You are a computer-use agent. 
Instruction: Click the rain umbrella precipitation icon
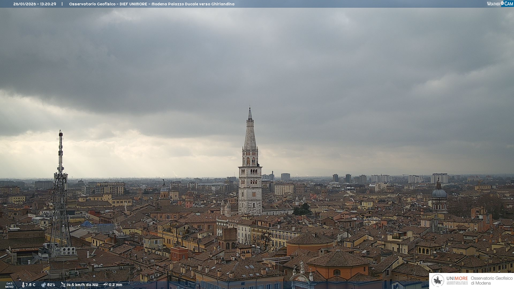(105, 285)
